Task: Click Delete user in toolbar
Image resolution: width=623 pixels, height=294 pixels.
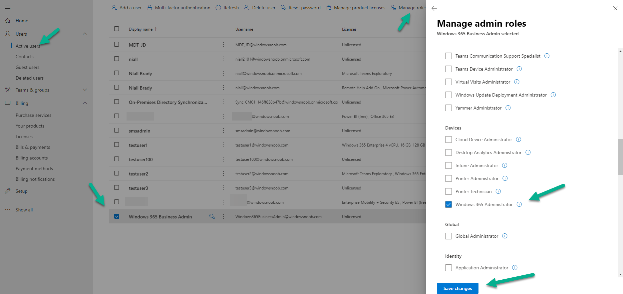Action: point(260,8)
